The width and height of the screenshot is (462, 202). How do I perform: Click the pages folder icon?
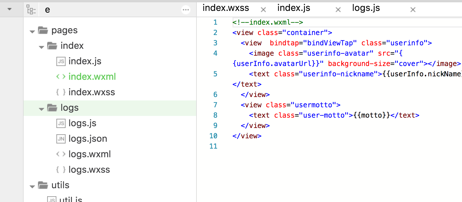(43, 30)
